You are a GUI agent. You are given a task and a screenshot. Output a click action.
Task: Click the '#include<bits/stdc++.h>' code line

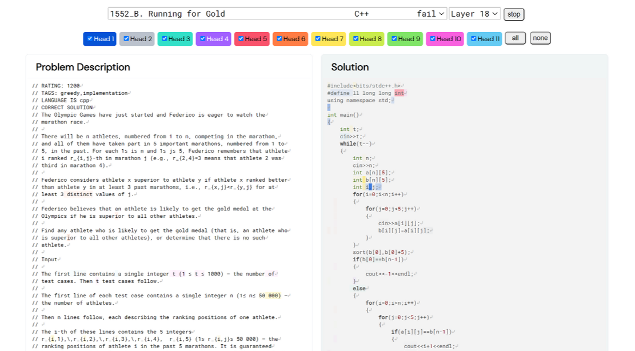(x=364, y=86)
